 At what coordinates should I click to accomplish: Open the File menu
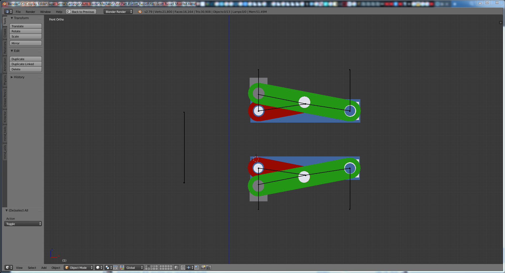click(x=18, y=12)
